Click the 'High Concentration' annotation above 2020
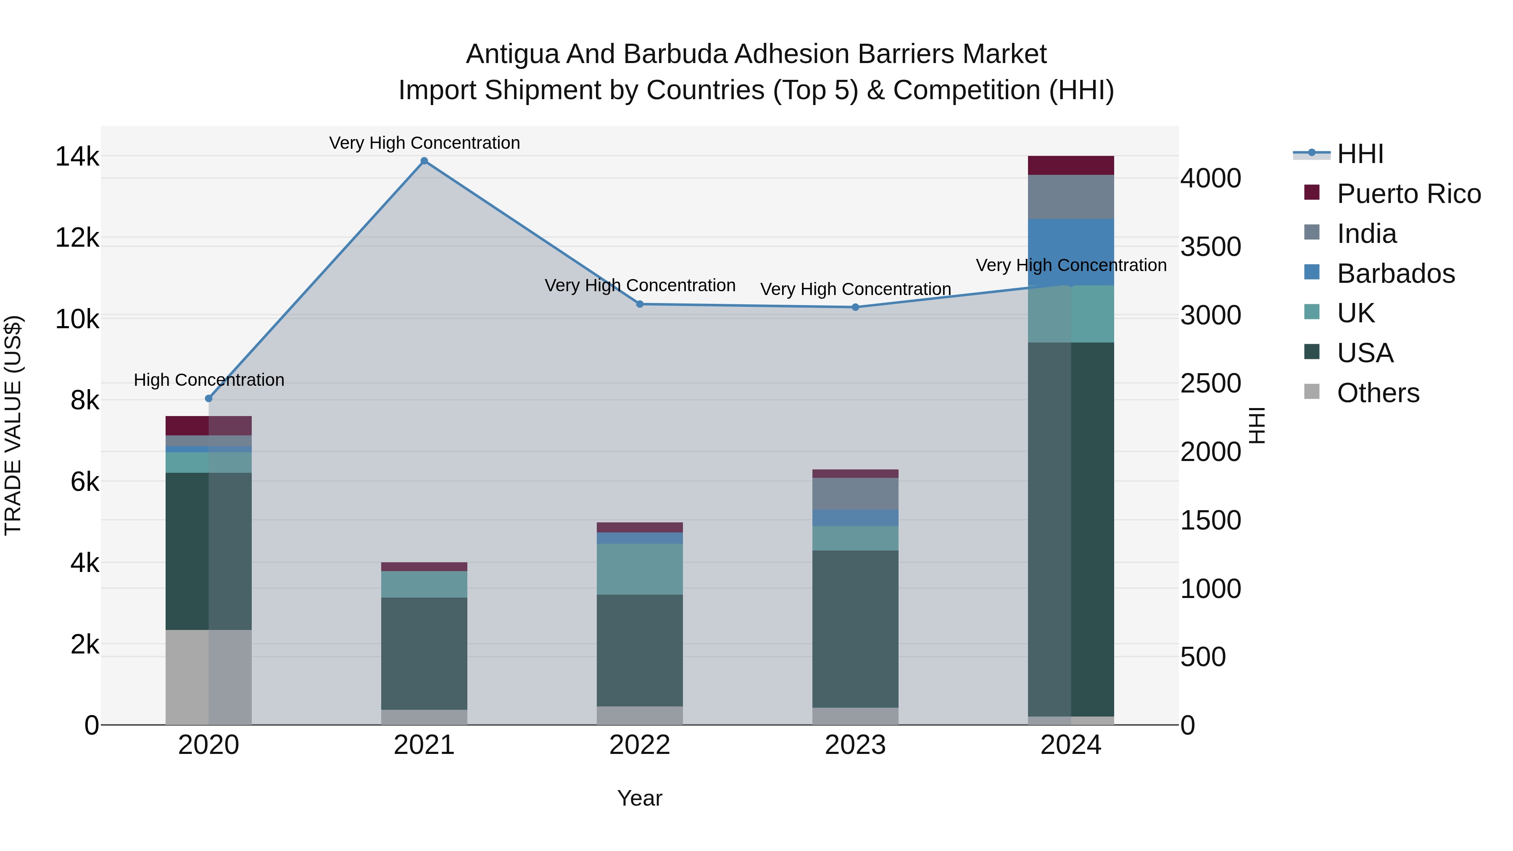The height and width of the screenshot is (851, 1513). (209, 380)
